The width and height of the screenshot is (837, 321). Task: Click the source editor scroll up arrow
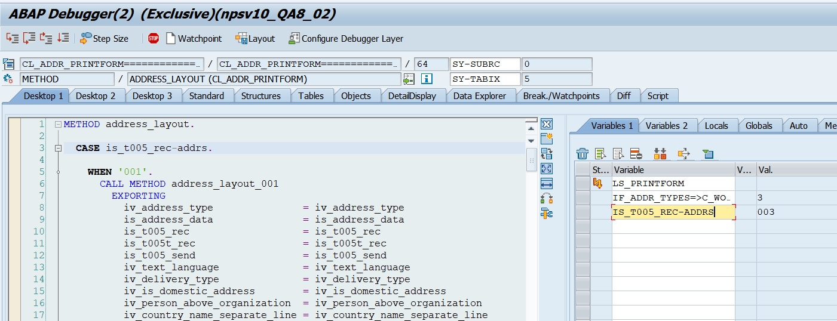pos(531,128)
